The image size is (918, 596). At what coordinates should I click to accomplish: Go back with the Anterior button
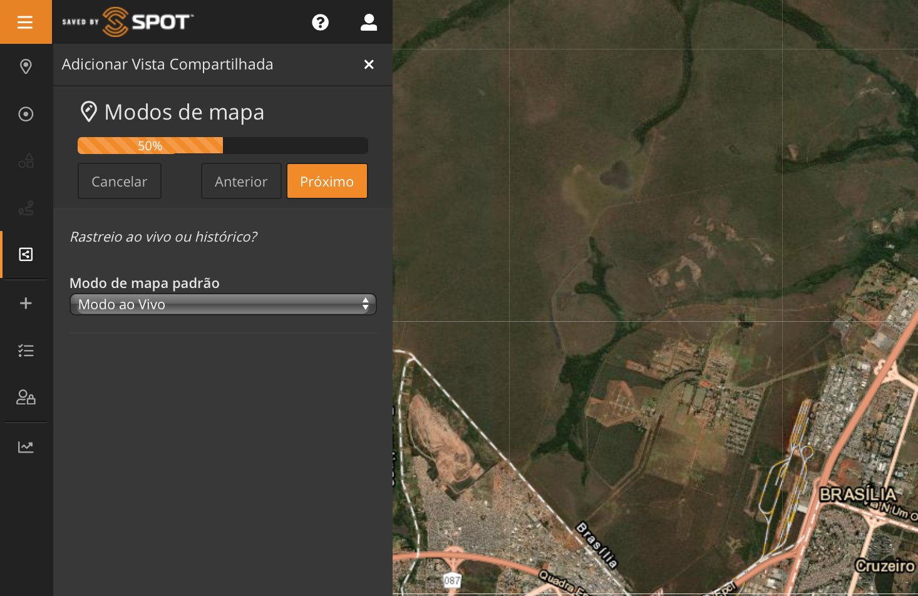pos(241,182)
